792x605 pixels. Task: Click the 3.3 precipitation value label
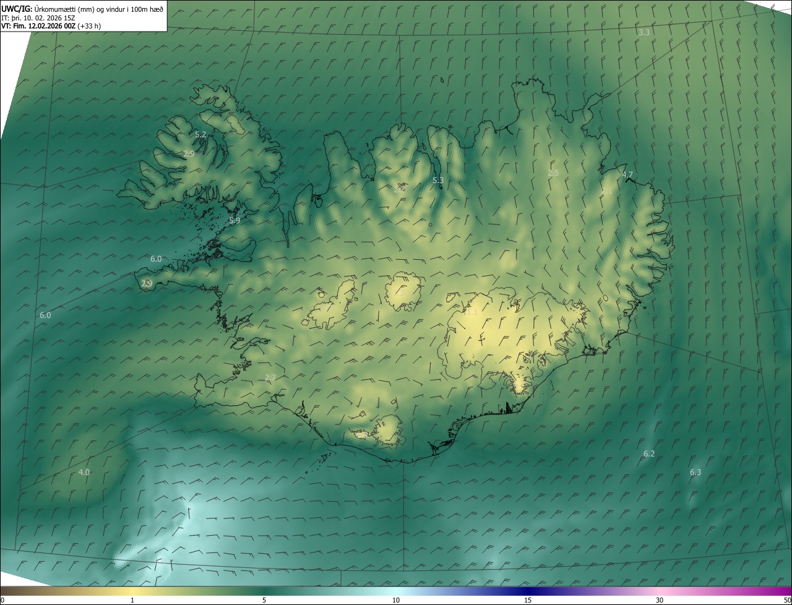(644, 32)
